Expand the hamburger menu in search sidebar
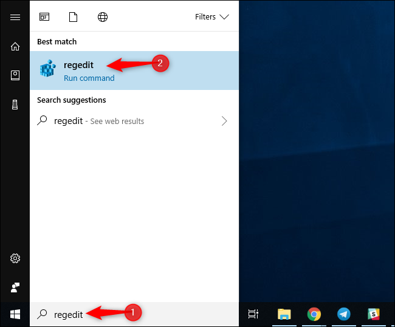395x327 pixels. point(15,17)
